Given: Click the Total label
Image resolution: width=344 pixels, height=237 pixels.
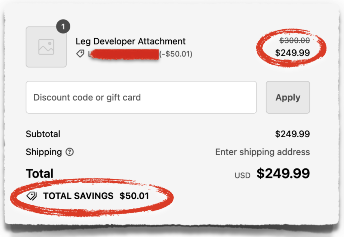Looking at the screenshot, I should tap(39, 173).
